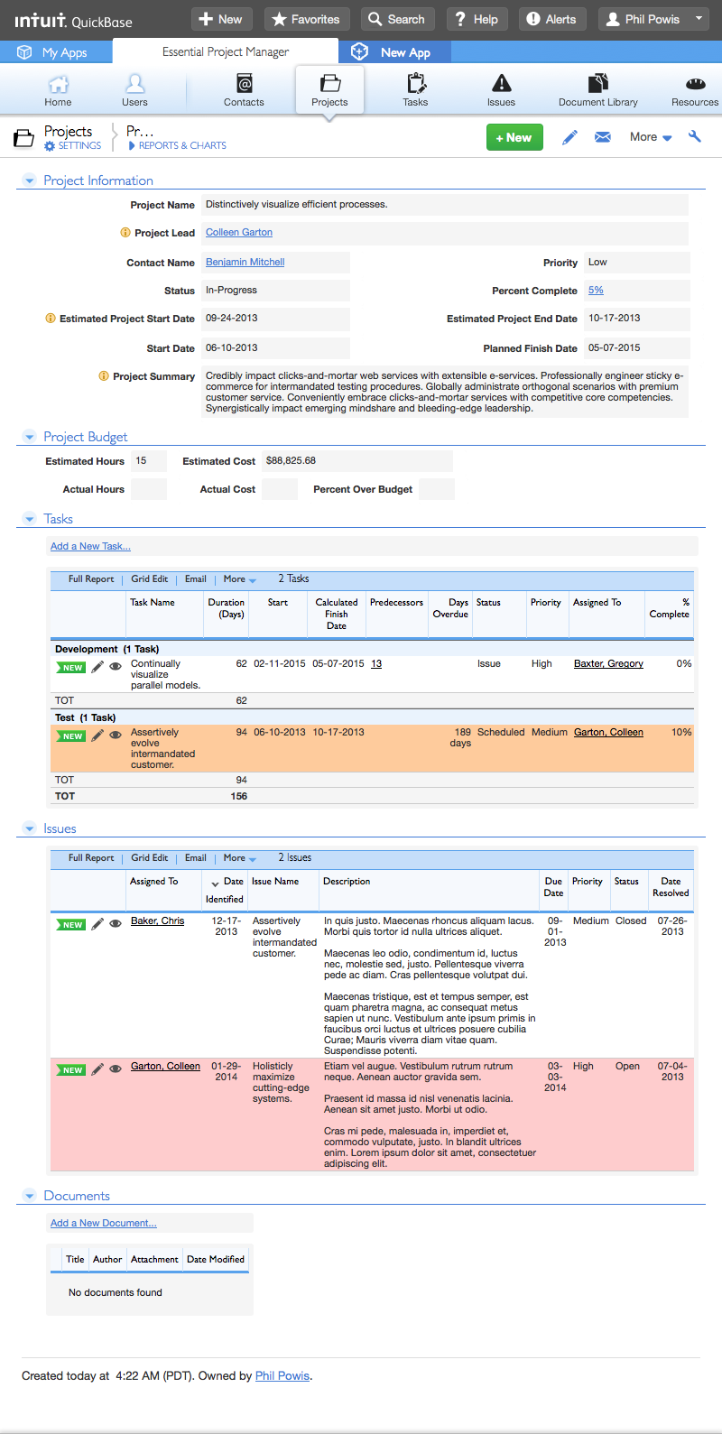This screenshot has width=722, height=1434.
Task: Open the More dropdown in page toolbar
Action: 651,137
